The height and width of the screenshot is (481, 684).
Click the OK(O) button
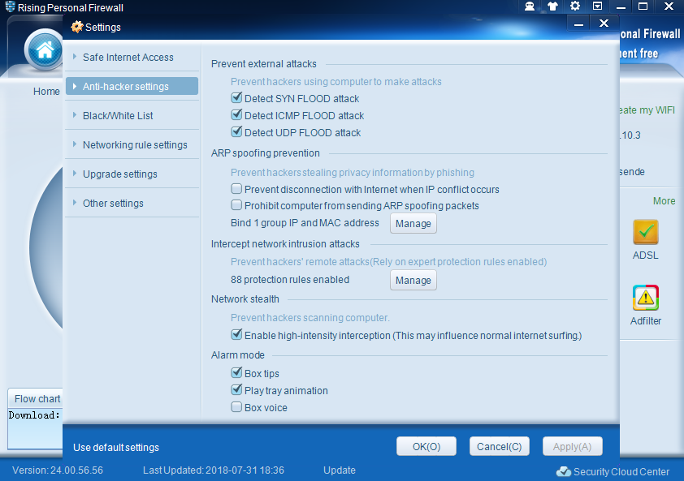[426, 447]
